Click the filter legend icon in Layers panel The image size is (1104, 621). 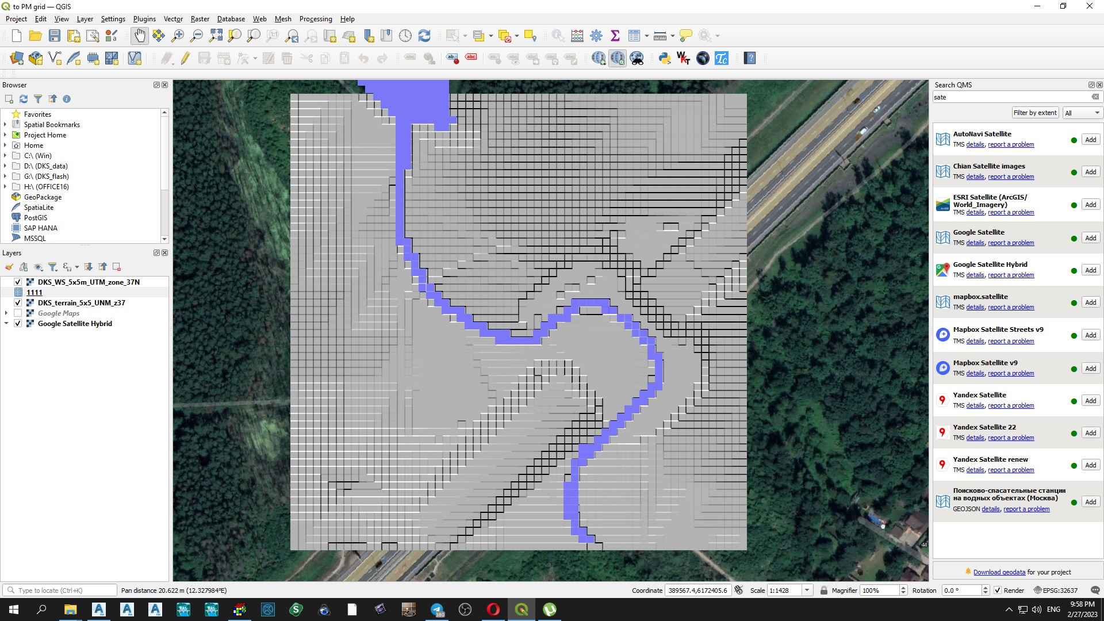click(52, 267)
